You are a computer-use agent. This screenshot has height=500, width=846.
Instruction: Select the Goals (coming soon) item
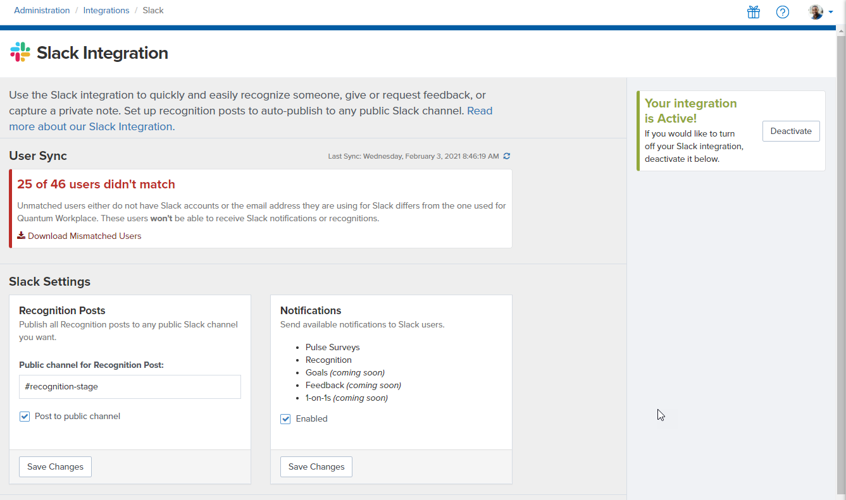[345, 372]
